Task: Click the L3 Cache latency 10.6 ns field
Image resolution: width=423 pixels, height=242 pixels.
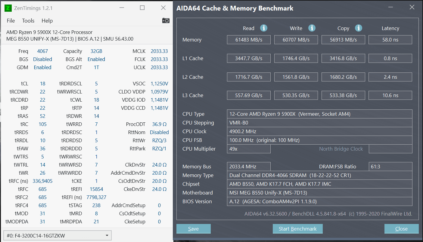Action: [390, 95]
